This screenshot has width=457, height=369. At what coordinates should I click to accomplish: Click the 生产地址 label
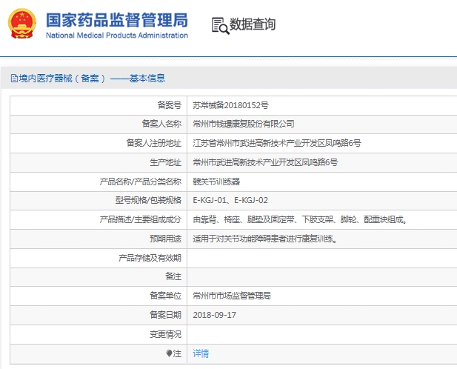166,162
